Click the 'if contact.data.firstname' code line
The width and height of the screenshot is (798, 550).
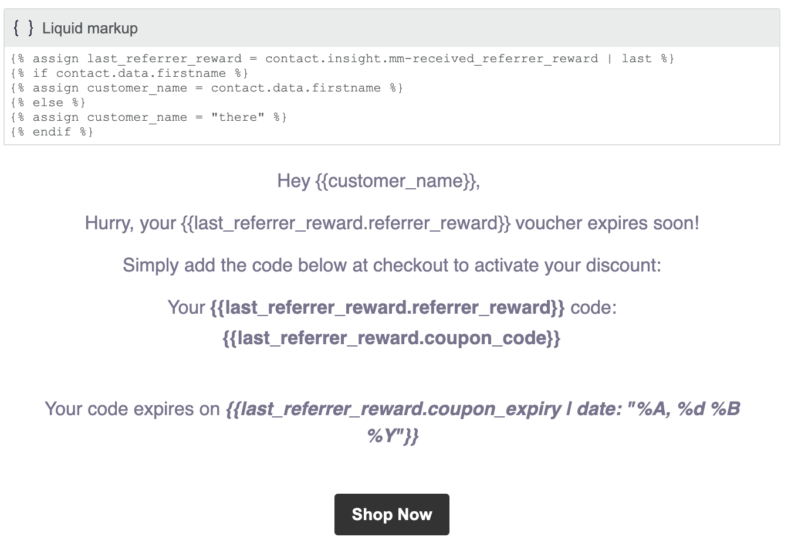[x=130, y=73]
